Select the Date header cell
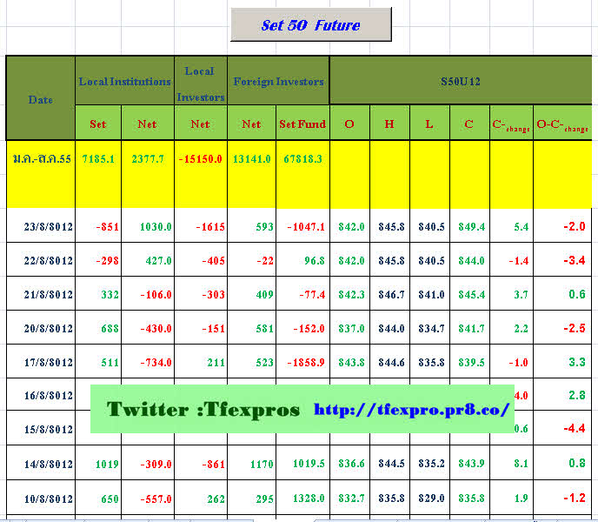Screen dimensions: 598x522 pos(40,98)
